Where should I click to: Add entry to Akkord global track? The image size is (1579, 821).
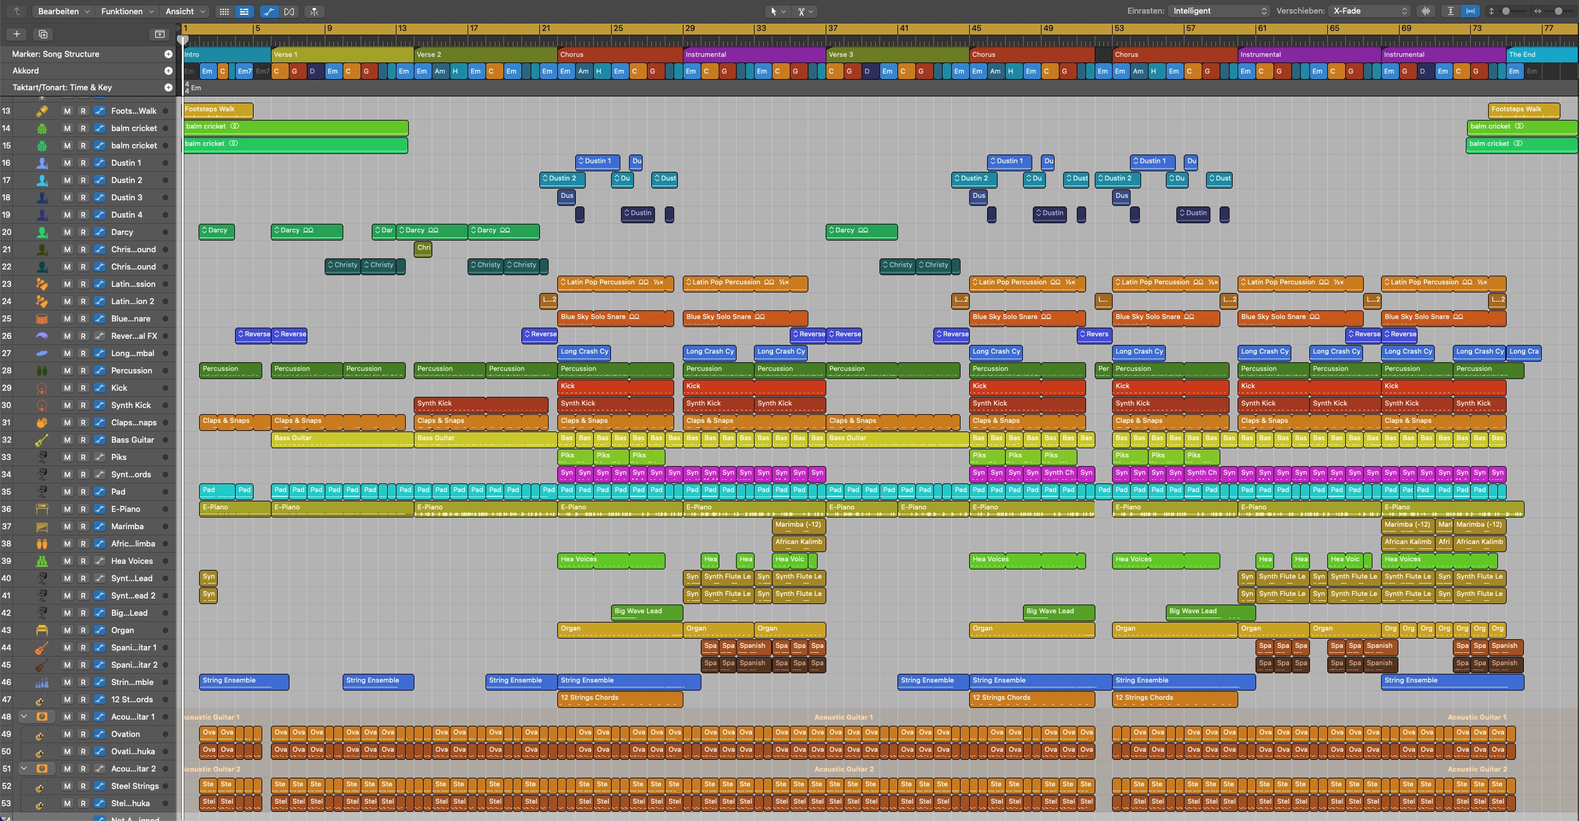[168, 71]
